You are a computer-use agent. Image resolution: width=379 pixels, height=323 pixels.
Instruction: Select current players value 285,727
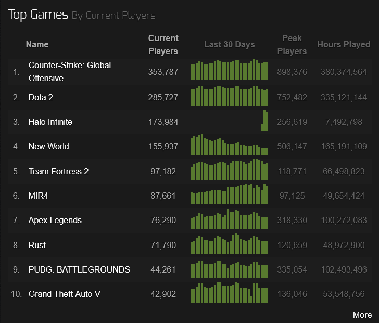pyautogui.click(x=163, y=98)
